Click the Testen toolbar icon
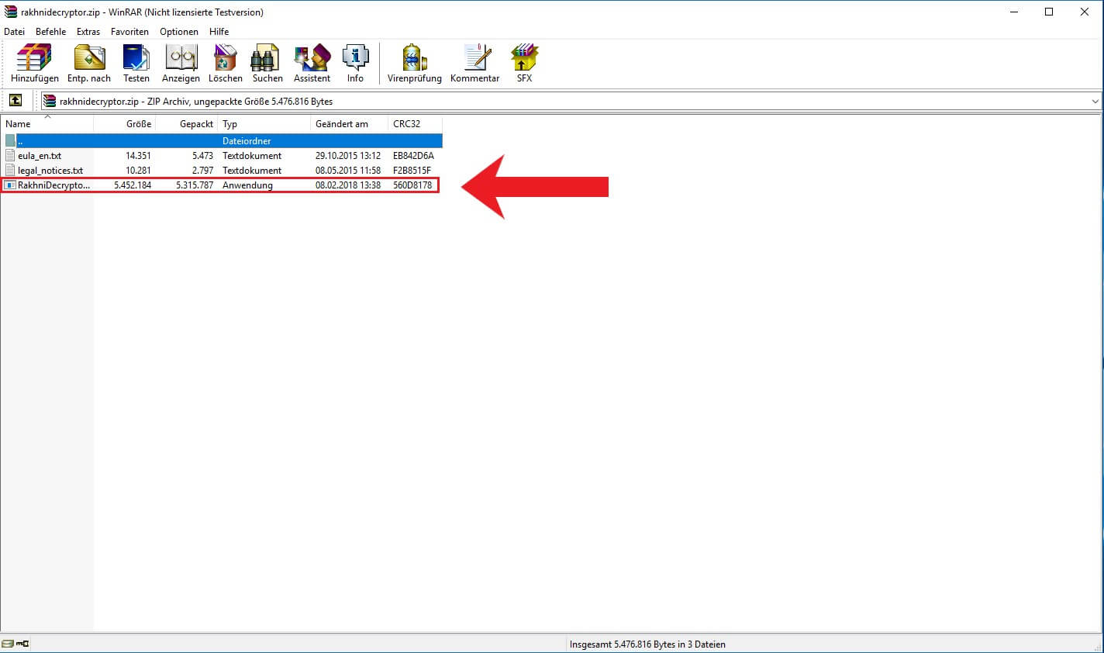Screen dimensions: 1104x653 tap(136, 57)
